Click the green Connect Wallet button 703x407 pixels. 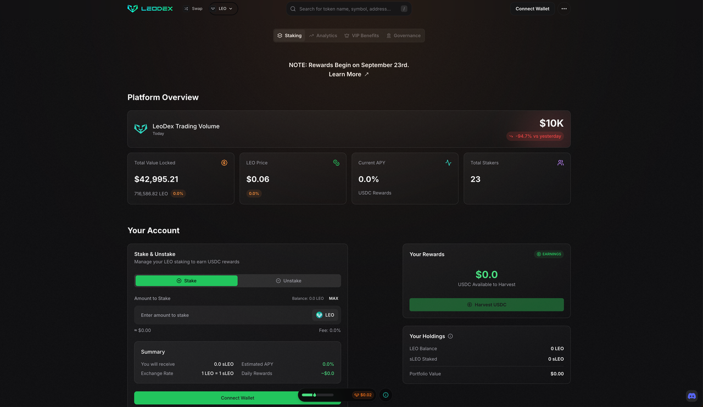[237, 398]
